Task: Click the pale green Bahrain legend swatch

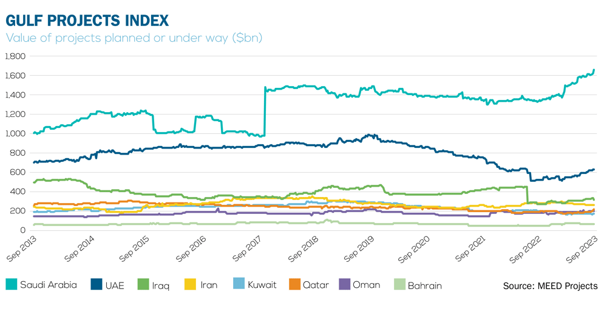Action: click(x=399, y=284)
